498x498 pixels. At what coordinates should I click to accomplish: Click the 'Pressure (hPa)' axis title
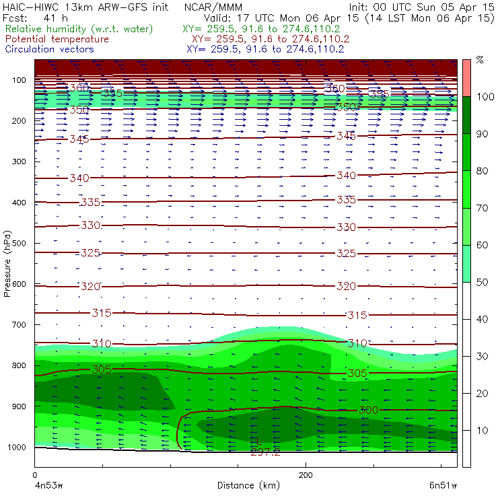tap(7, 264)
